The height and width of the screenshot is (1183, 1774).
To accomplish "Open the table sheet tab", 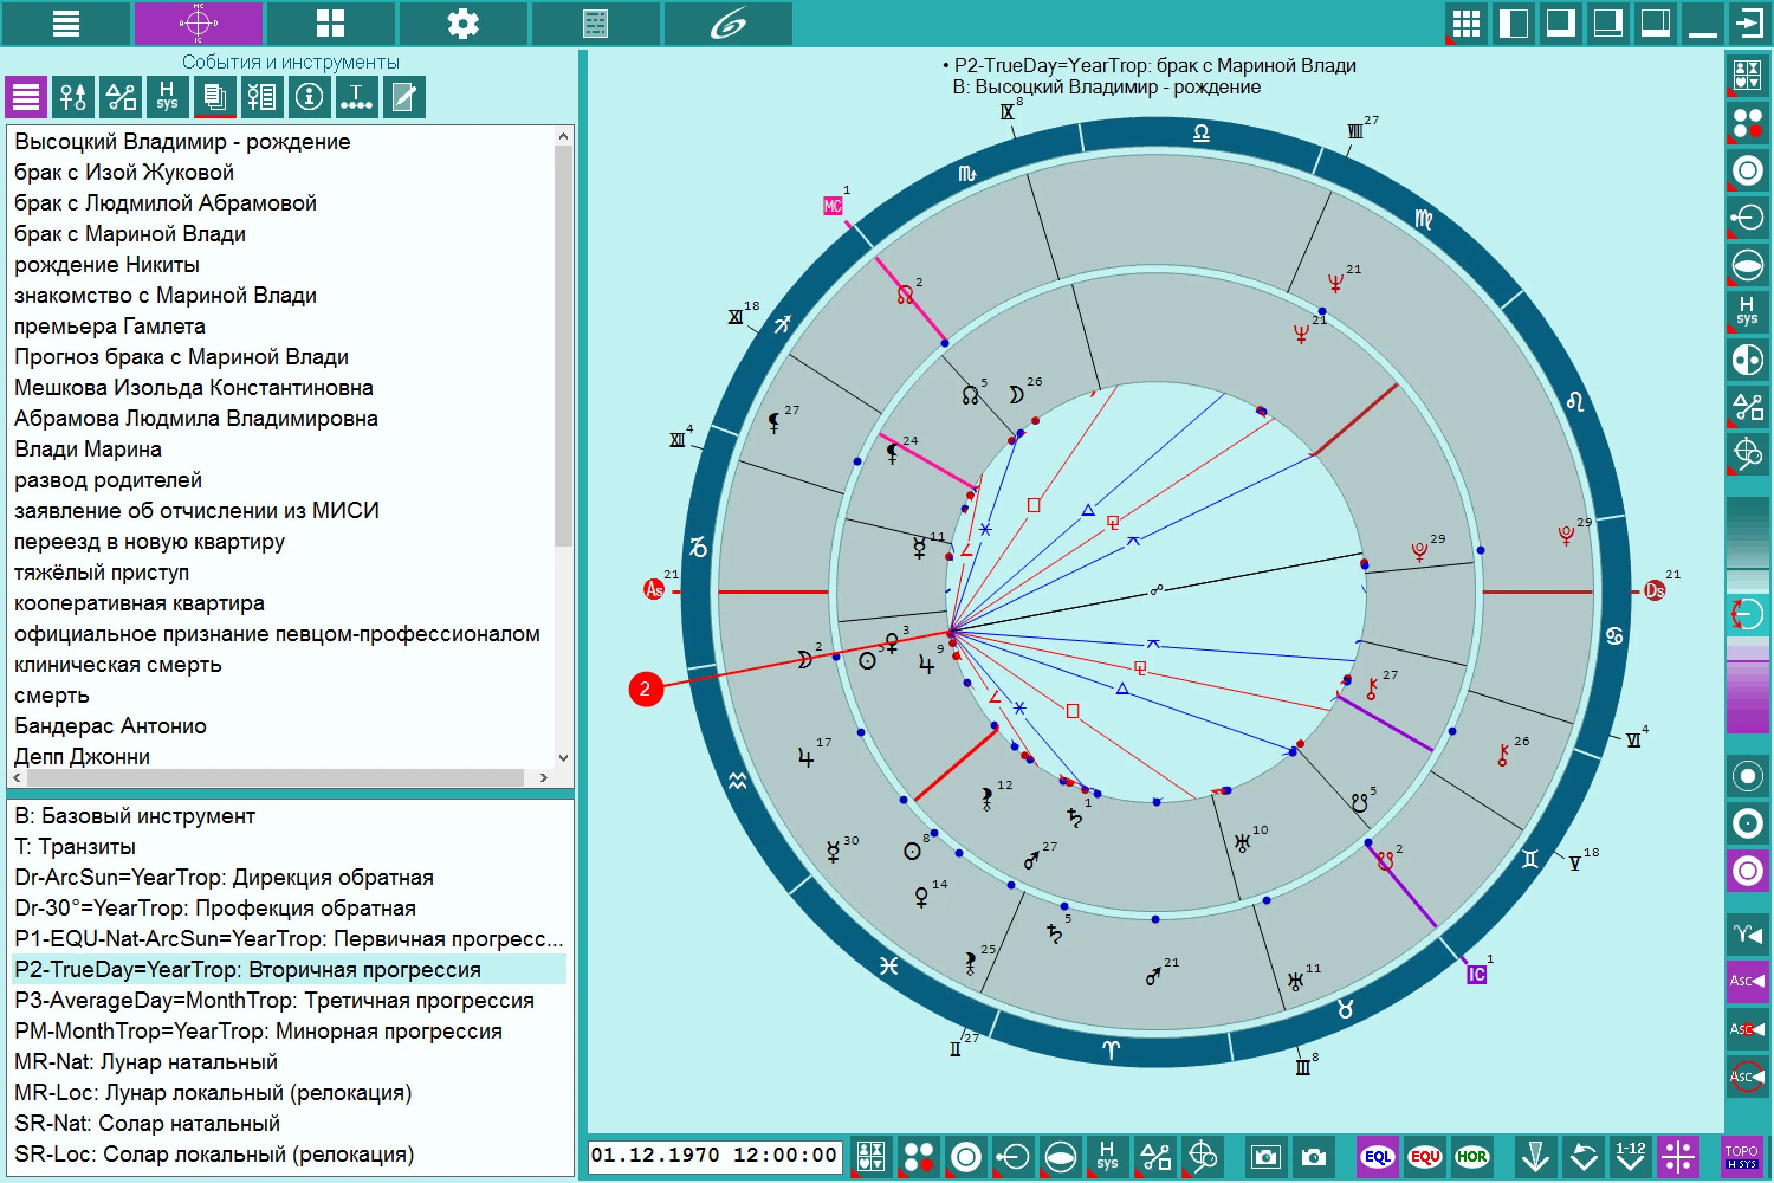I will pos(596,24).
